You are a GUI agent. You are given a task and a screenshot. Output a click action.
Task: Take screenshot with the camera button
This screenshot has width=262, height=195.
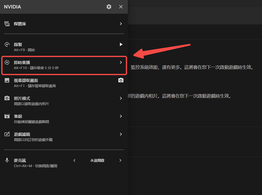(121, 80)
